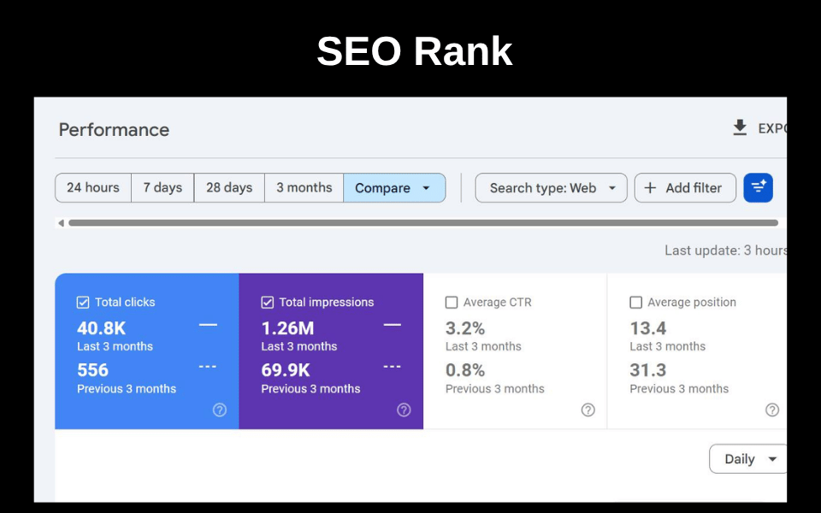The width and height of the screenshot is (821, 513).
Task: Click the horizontal scrollbar track under filters
Action: coord(423,223)
